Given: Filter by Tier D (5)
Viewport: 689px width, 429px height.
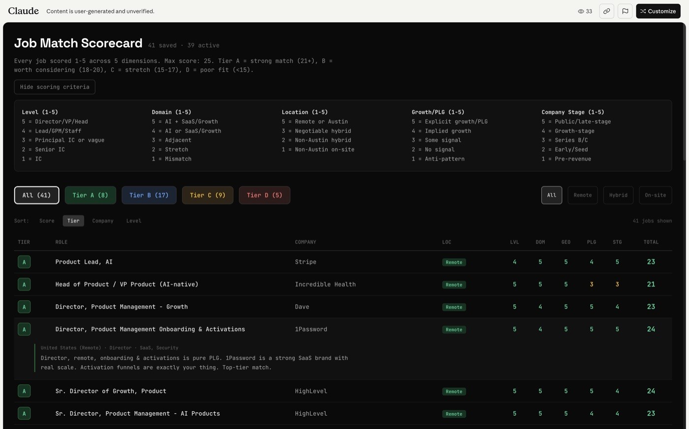Looking at the screenshot, I should [264, 195].
